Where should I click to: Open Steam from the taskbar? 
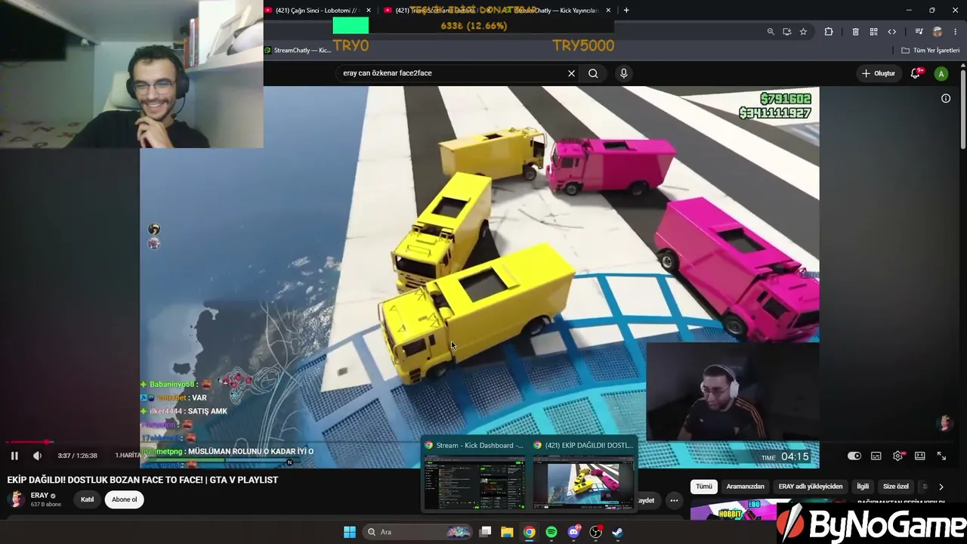click(617, 532)
